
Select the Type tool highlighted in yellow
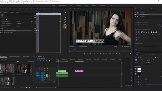[65, 27]
